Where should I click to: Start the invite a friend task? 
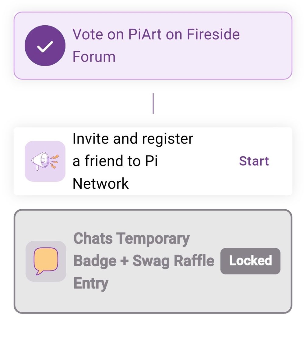(x=254, y=161)
